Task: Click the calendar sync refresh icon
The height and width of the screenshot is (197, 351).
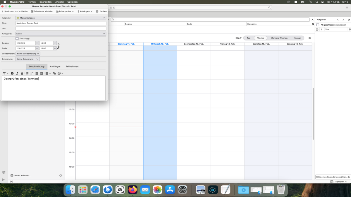Action: [61, 175]
